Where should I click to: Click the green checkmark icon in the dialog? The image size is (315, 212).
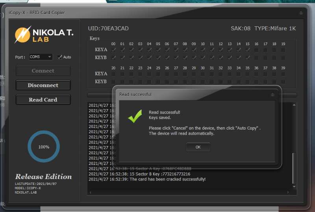[x=135, y=116]
